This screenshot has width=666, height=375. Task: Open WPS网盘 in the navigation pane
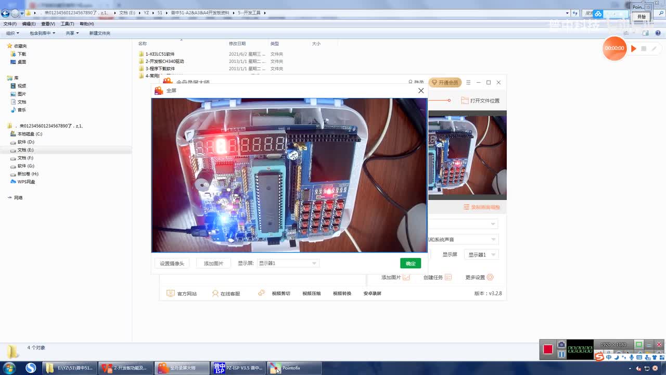coord(26,182)
